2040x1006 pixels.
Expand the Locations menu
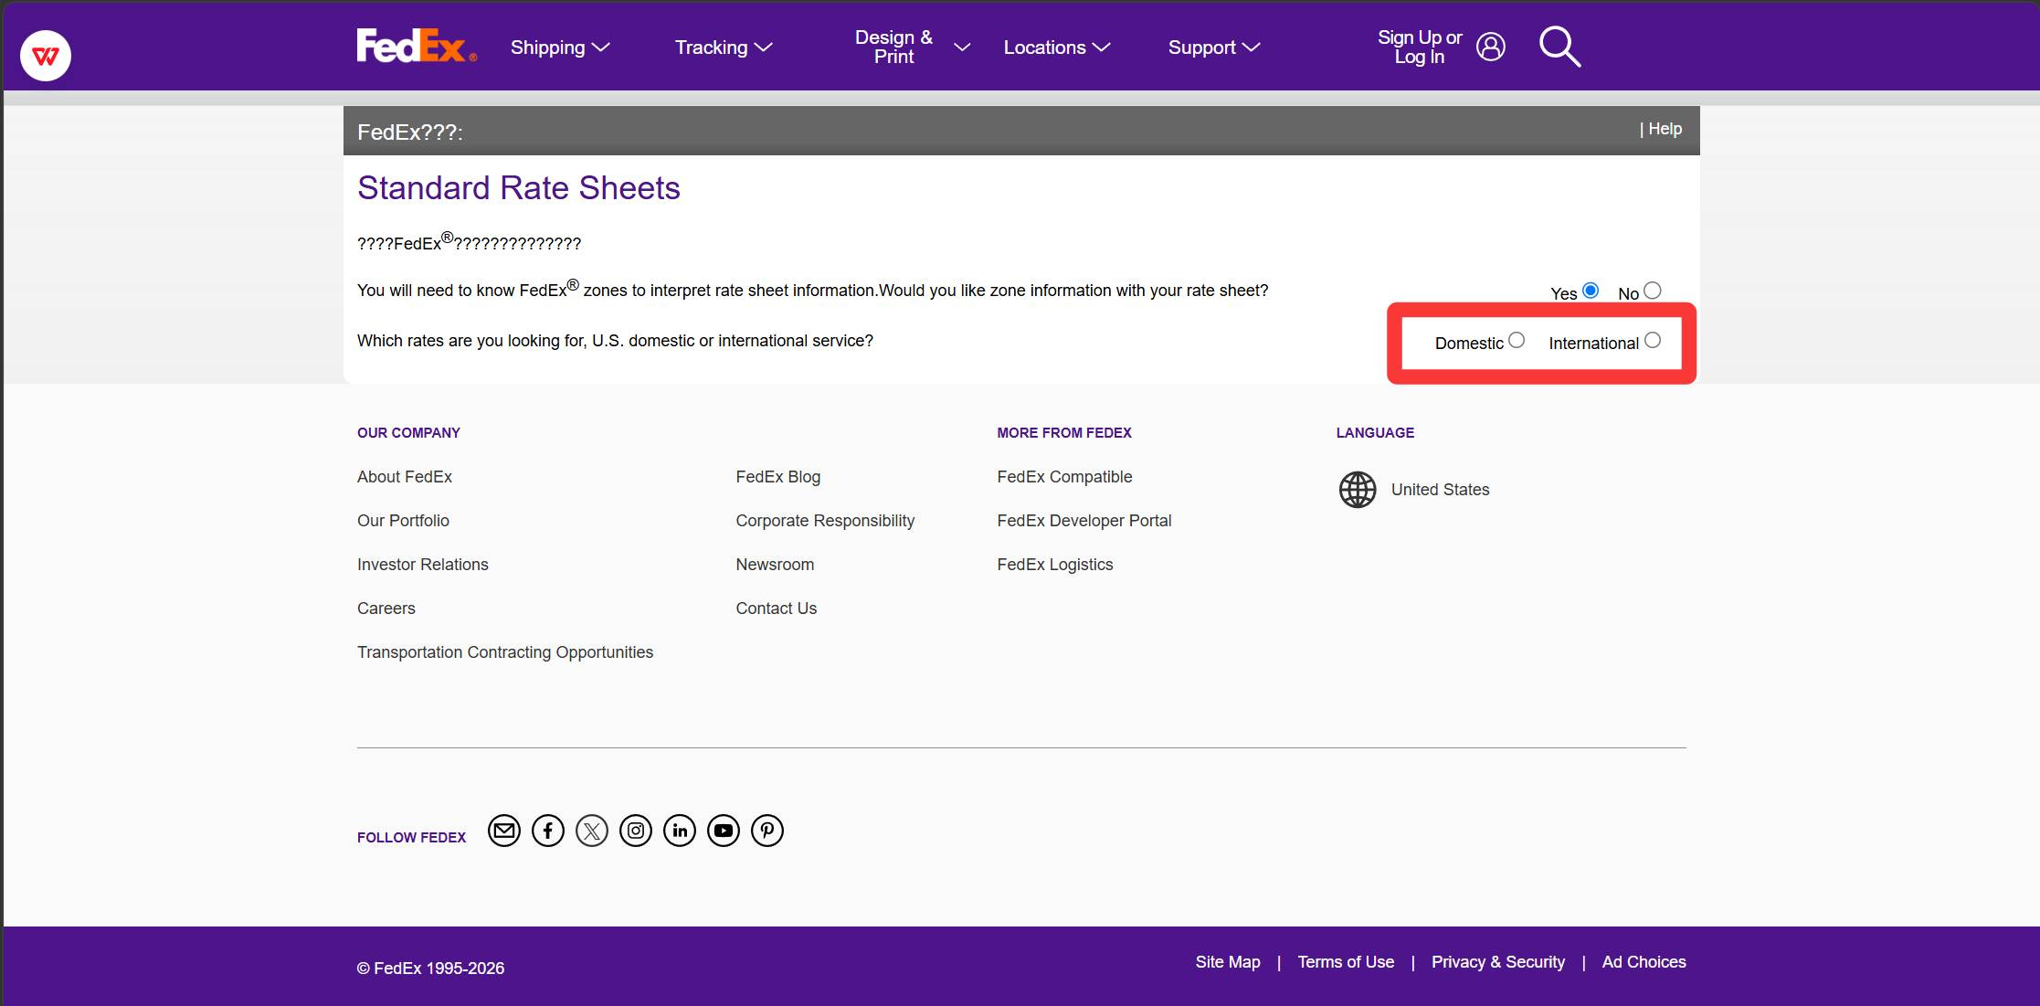pos(1057,48)
